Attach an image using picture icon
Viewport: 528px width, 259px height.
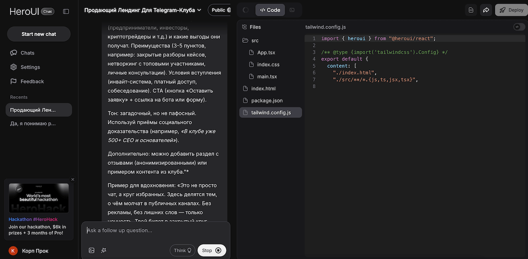coord(92,250)
